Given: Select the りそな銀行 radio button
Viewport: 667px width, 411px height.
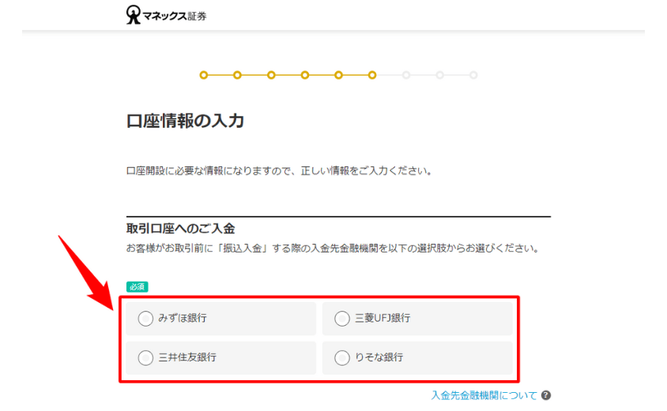Looking at the screenshot, I should (341, 357).
